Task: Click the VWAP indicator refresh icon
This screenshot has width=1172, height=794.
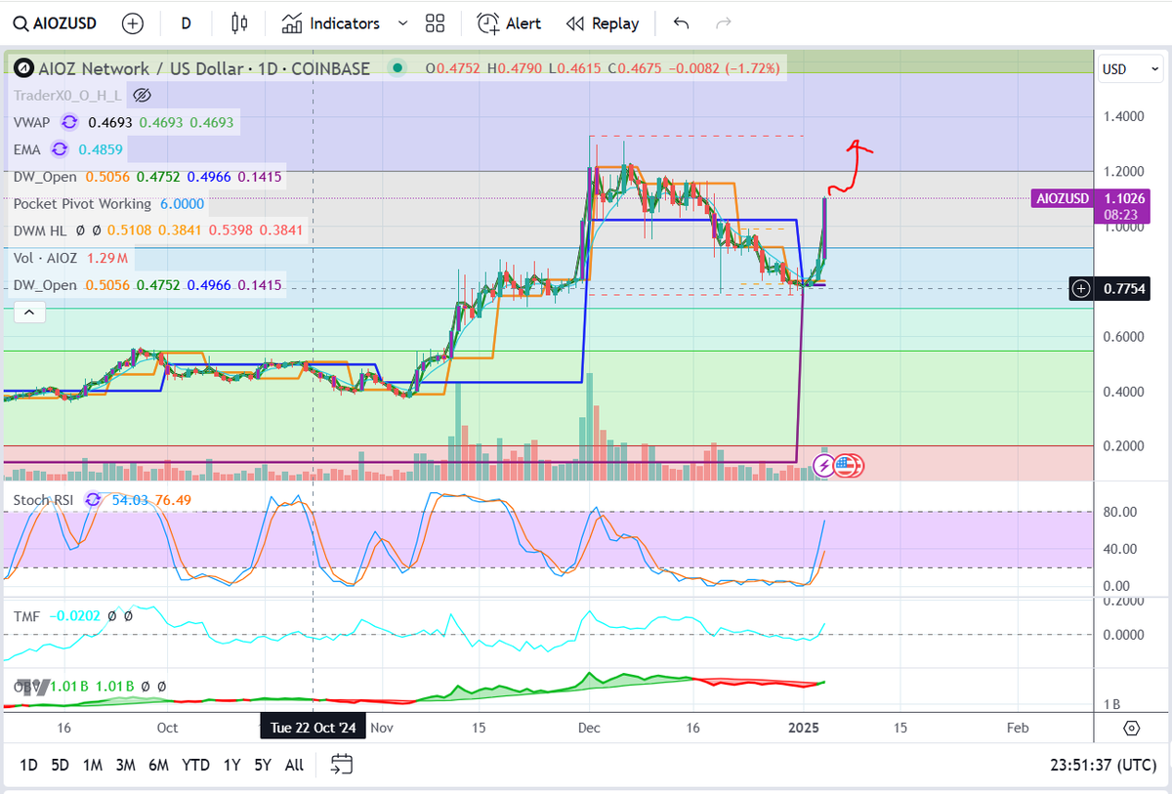Action: click(x=69, y=122)
